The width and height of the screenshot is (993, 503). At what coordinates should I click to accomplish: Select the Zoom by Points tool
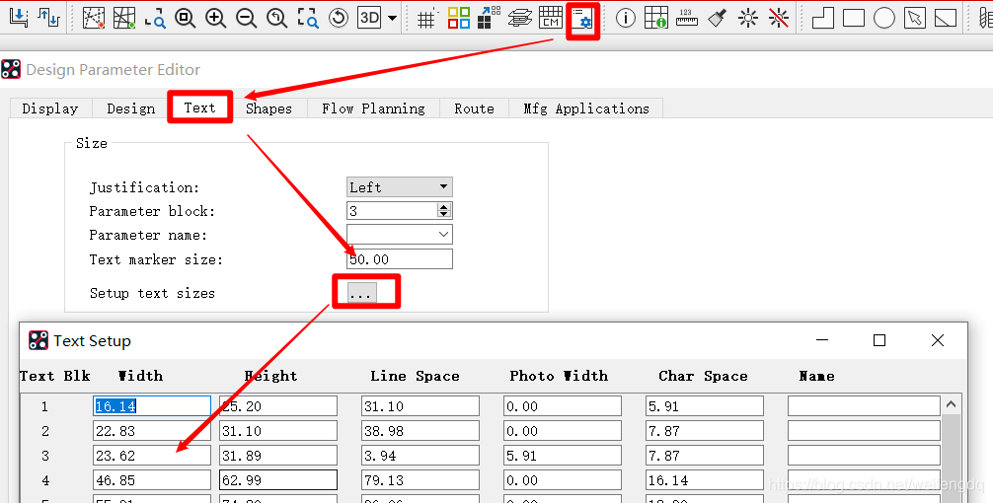(155, 18)
